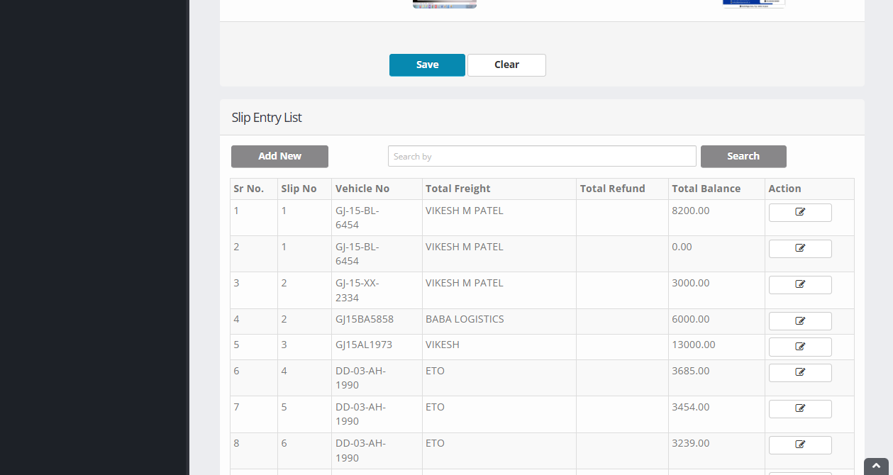Click Add New slip entry button

click(279, 156)
